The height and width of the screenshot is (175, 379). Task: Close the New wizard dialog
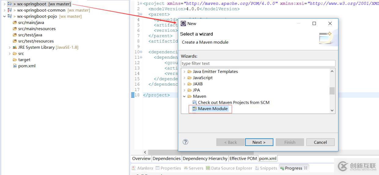[330, 24]
